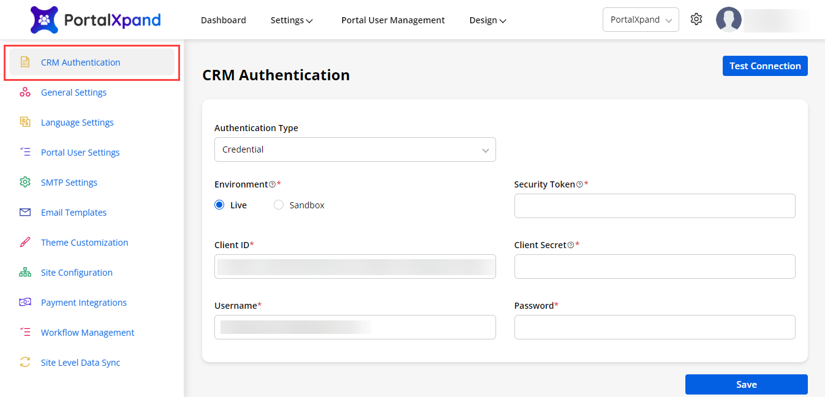Click the Site Level Data Sync icon
The width and height of the screenshot is (825, 397).
coord(25,363)
